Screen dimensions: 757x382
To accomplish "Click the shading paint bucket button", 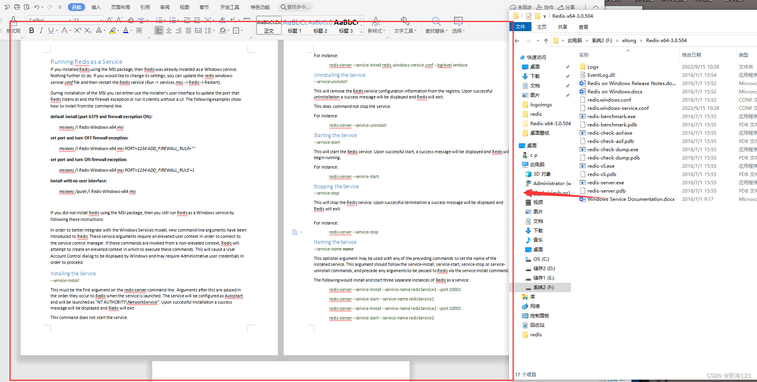I will pyautogui.click(x=222, y=30).
